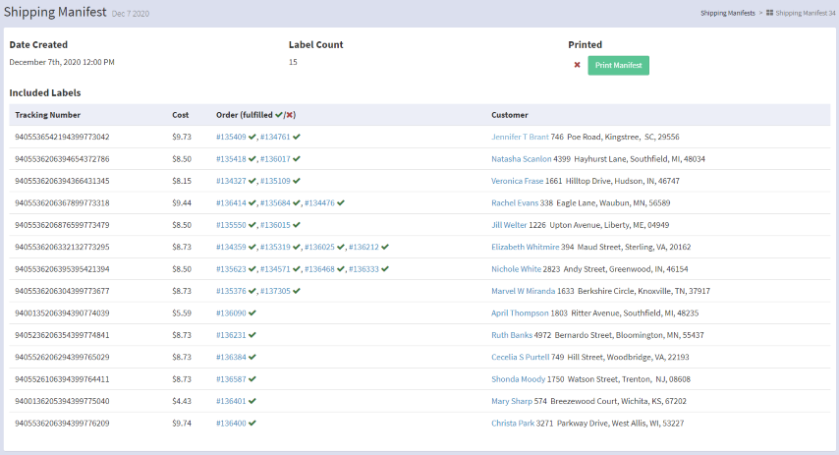Click fulfilled checkmark next to #136090
The width and height of the screenshot is (839, 455).
click(252, 313)
